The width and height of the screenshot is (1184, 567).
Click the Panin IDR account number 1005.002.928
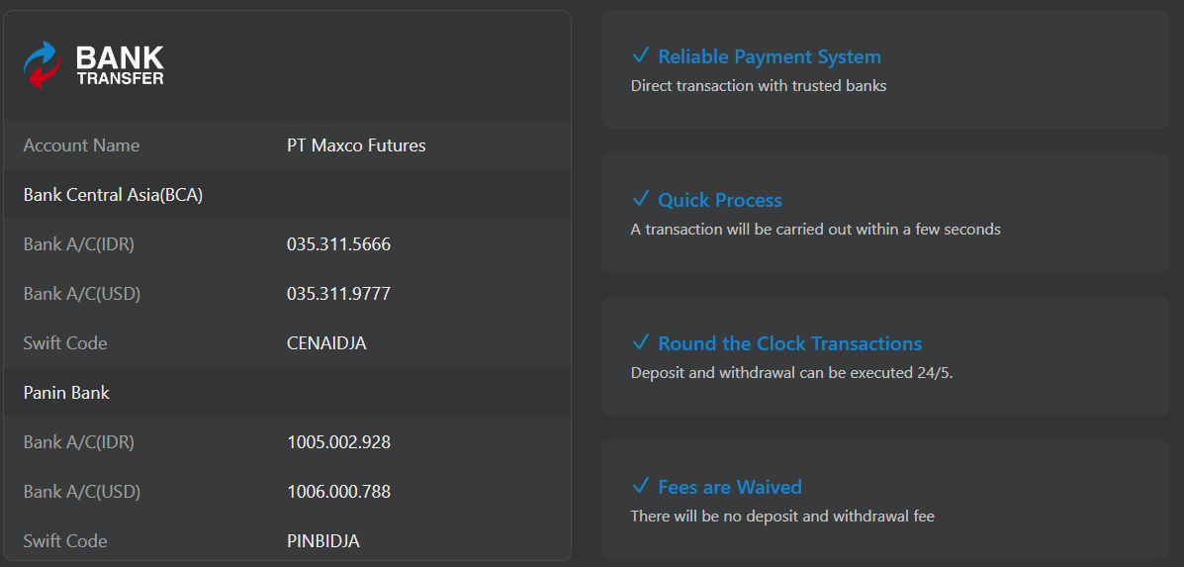pyautogui.click(x=339, y=442)
